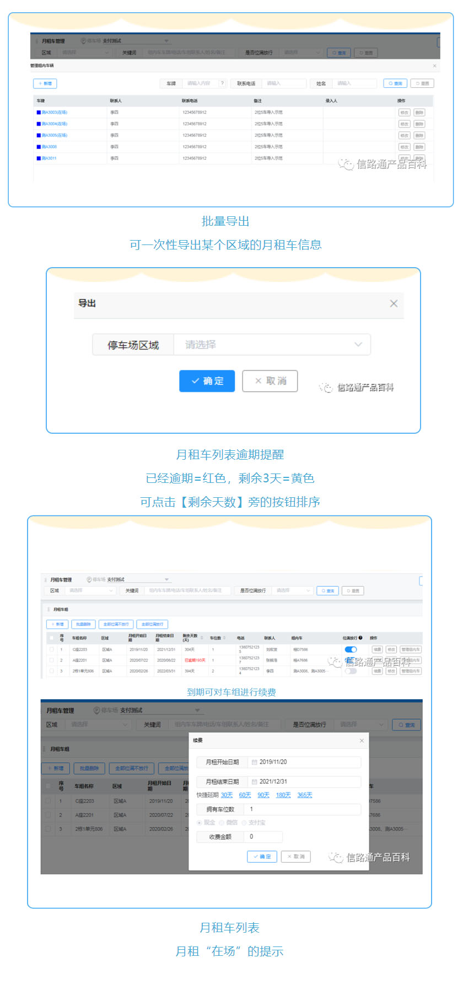
Task: Click 查询 button in overdue list screenshot
Action: pos(327,591)
